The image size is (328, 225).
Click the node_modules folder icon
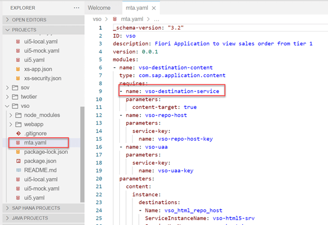(x=18, y=115)
